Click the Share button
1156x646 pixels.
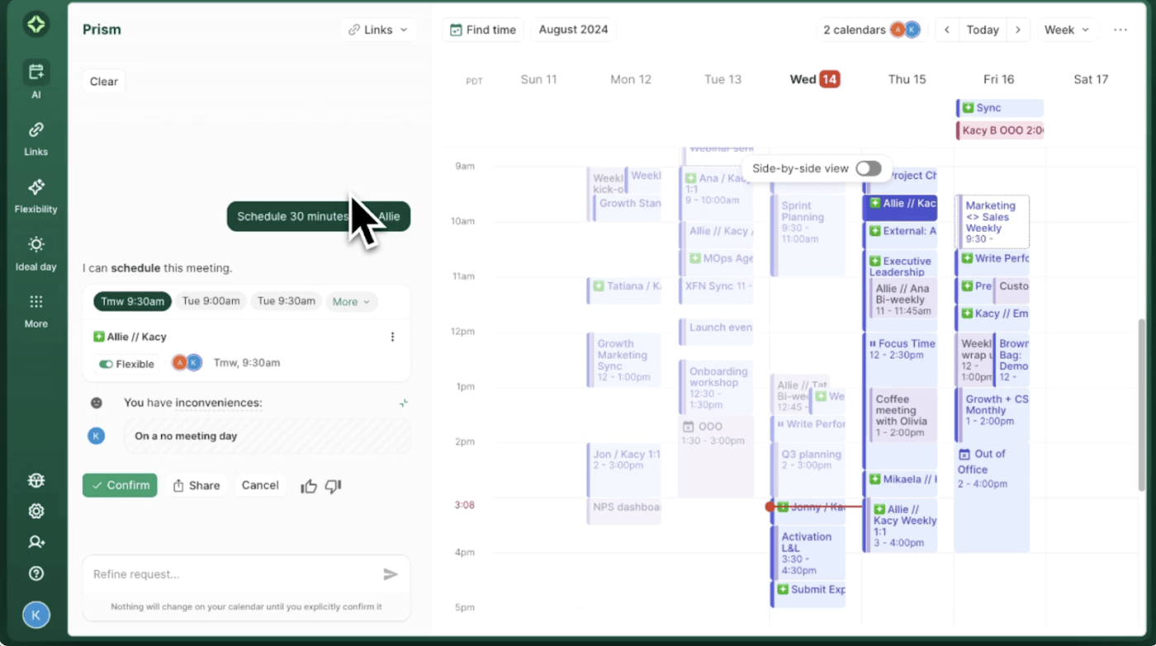[197, 485]
